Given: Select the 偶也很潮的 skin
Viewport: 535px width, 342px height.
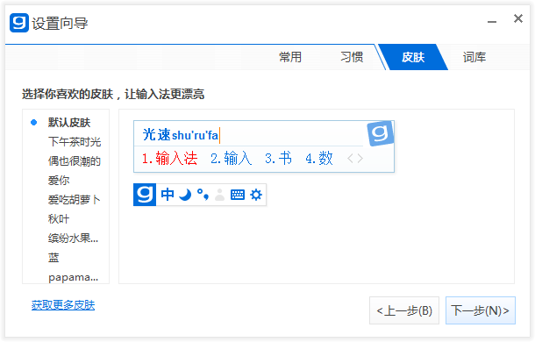Looking at the screenshot, I should pyautogui.click(x=75, y=161).
